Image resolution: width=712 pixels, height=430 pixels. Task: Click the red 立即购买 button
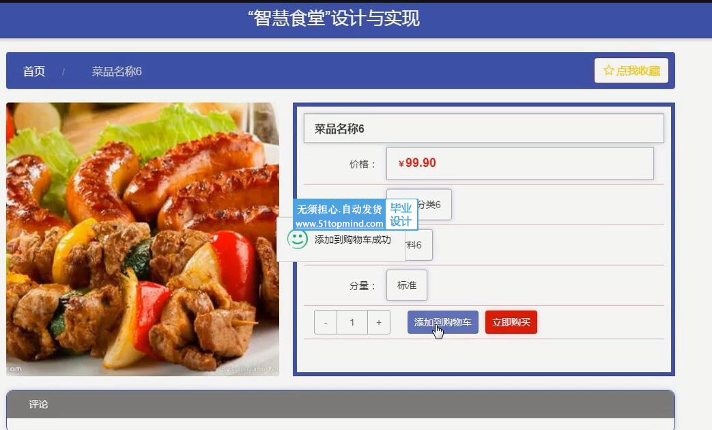pos(511,322)
